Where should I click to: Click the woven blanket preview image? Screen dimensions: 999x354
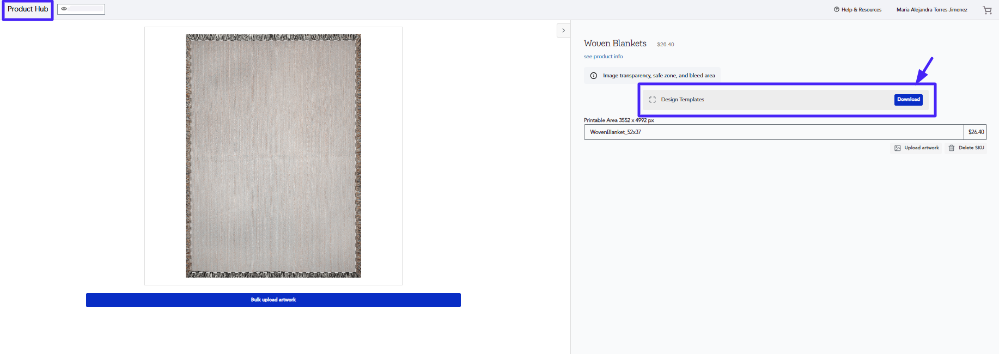pos(273,156)
